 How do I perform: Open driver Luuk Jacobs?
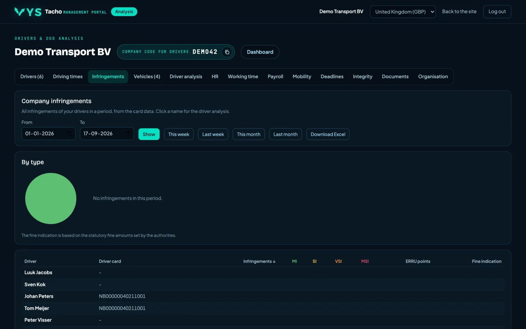[x=38, y=273]
